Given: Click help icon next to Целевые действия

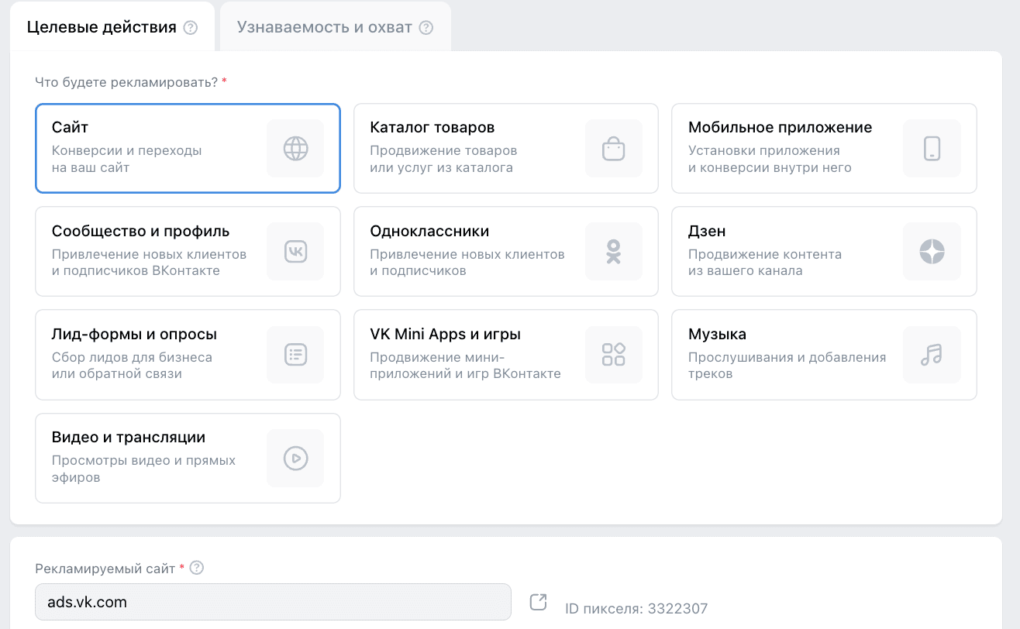Looking at the screenshot, I should pos(190,28).
